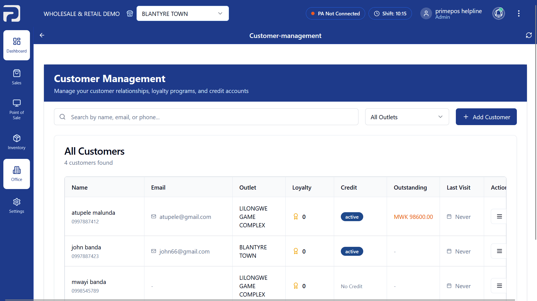Click the 4 customers found text
The width and height of the screenshot is (537, 301).
(x=88, y=163)
